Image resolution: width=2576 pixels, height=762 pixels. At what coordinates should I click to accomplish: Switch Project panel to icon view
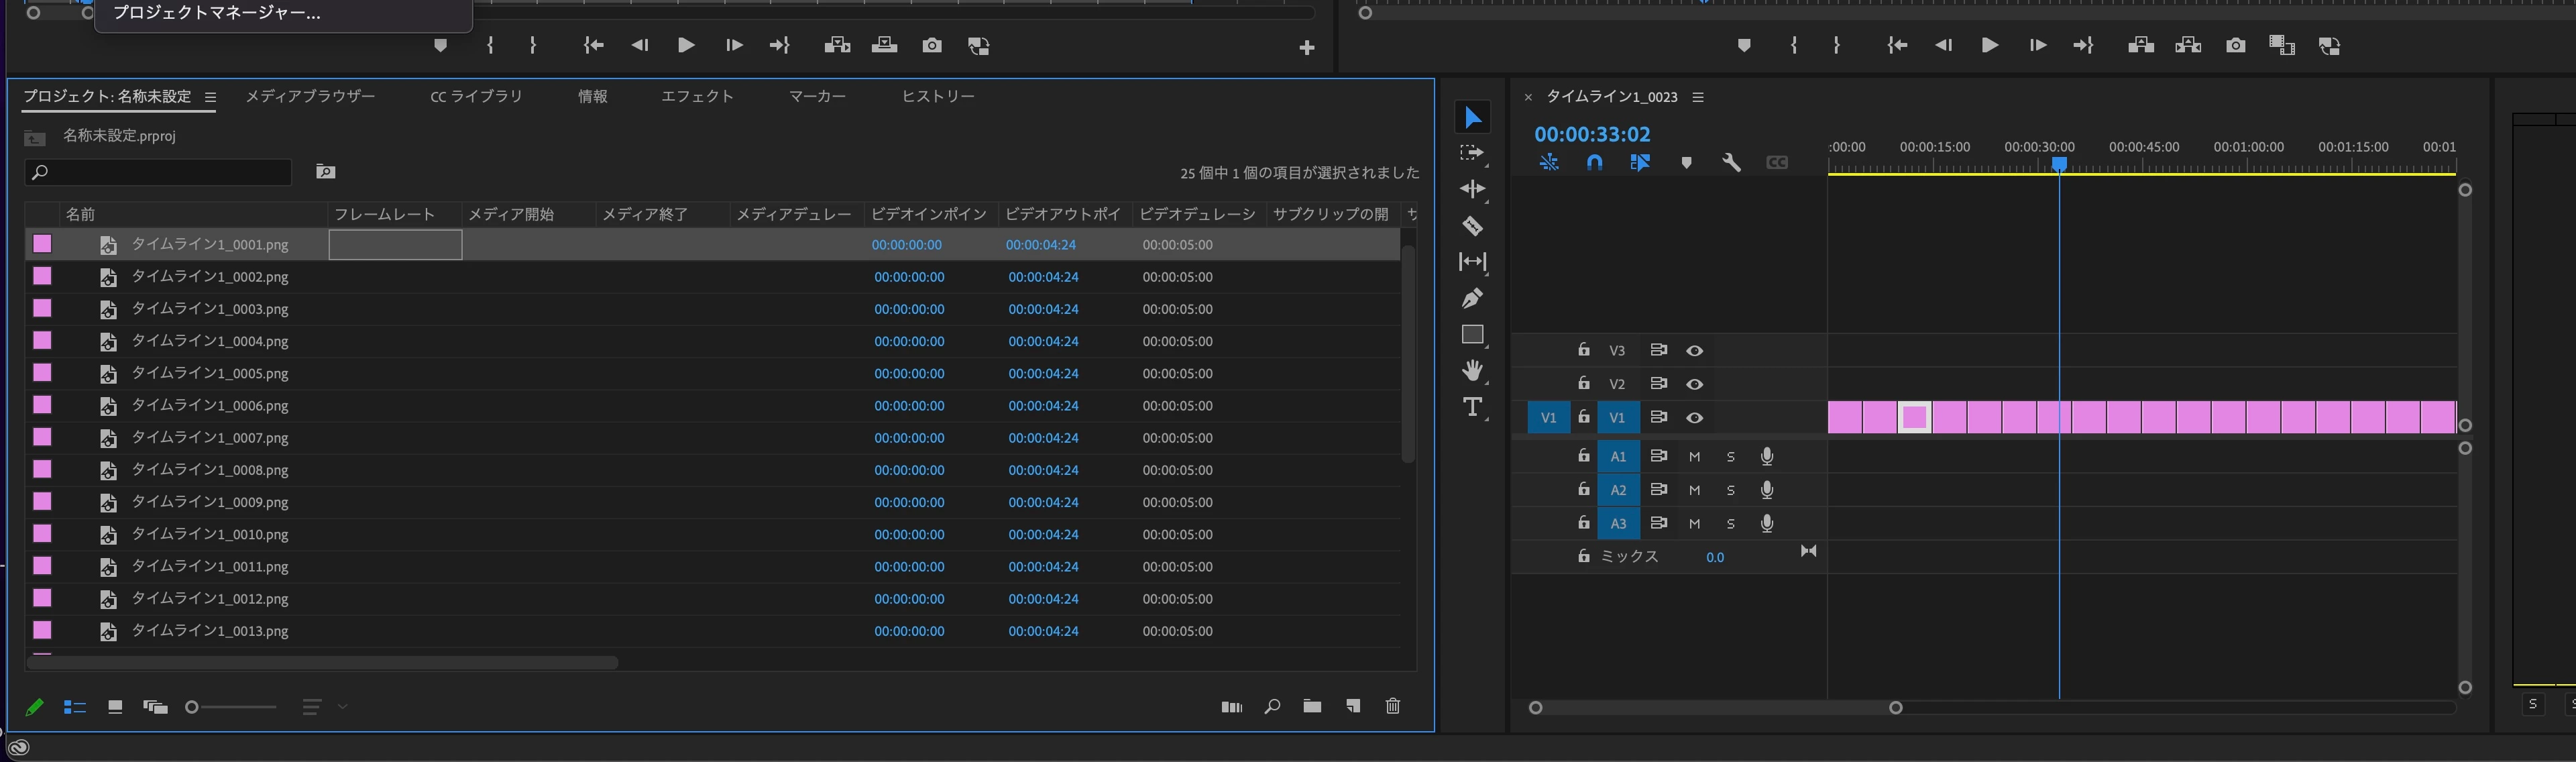click(115, 707)
